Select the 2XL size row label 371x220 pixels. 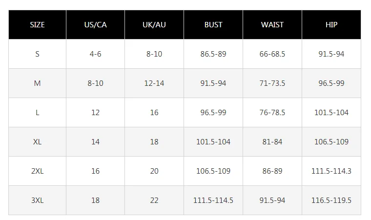click(37, 171)
